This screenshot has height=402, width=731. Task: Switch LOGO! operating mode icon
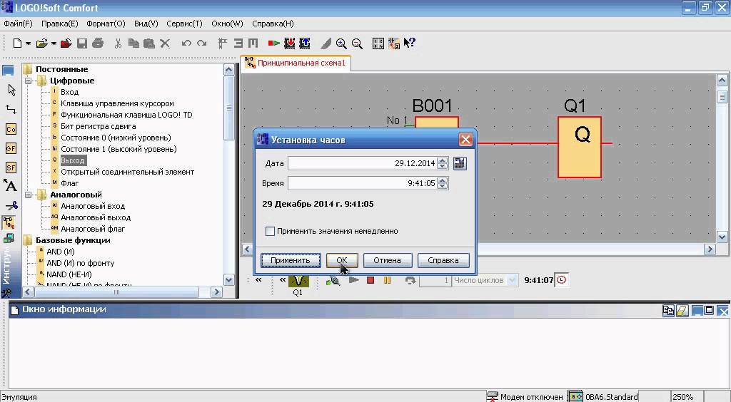(273, 43)
